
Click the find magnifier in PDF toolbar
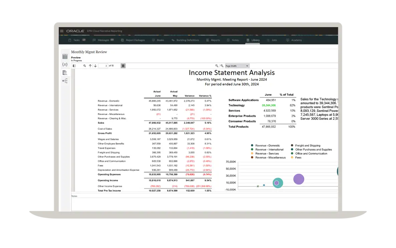[85, 66]
